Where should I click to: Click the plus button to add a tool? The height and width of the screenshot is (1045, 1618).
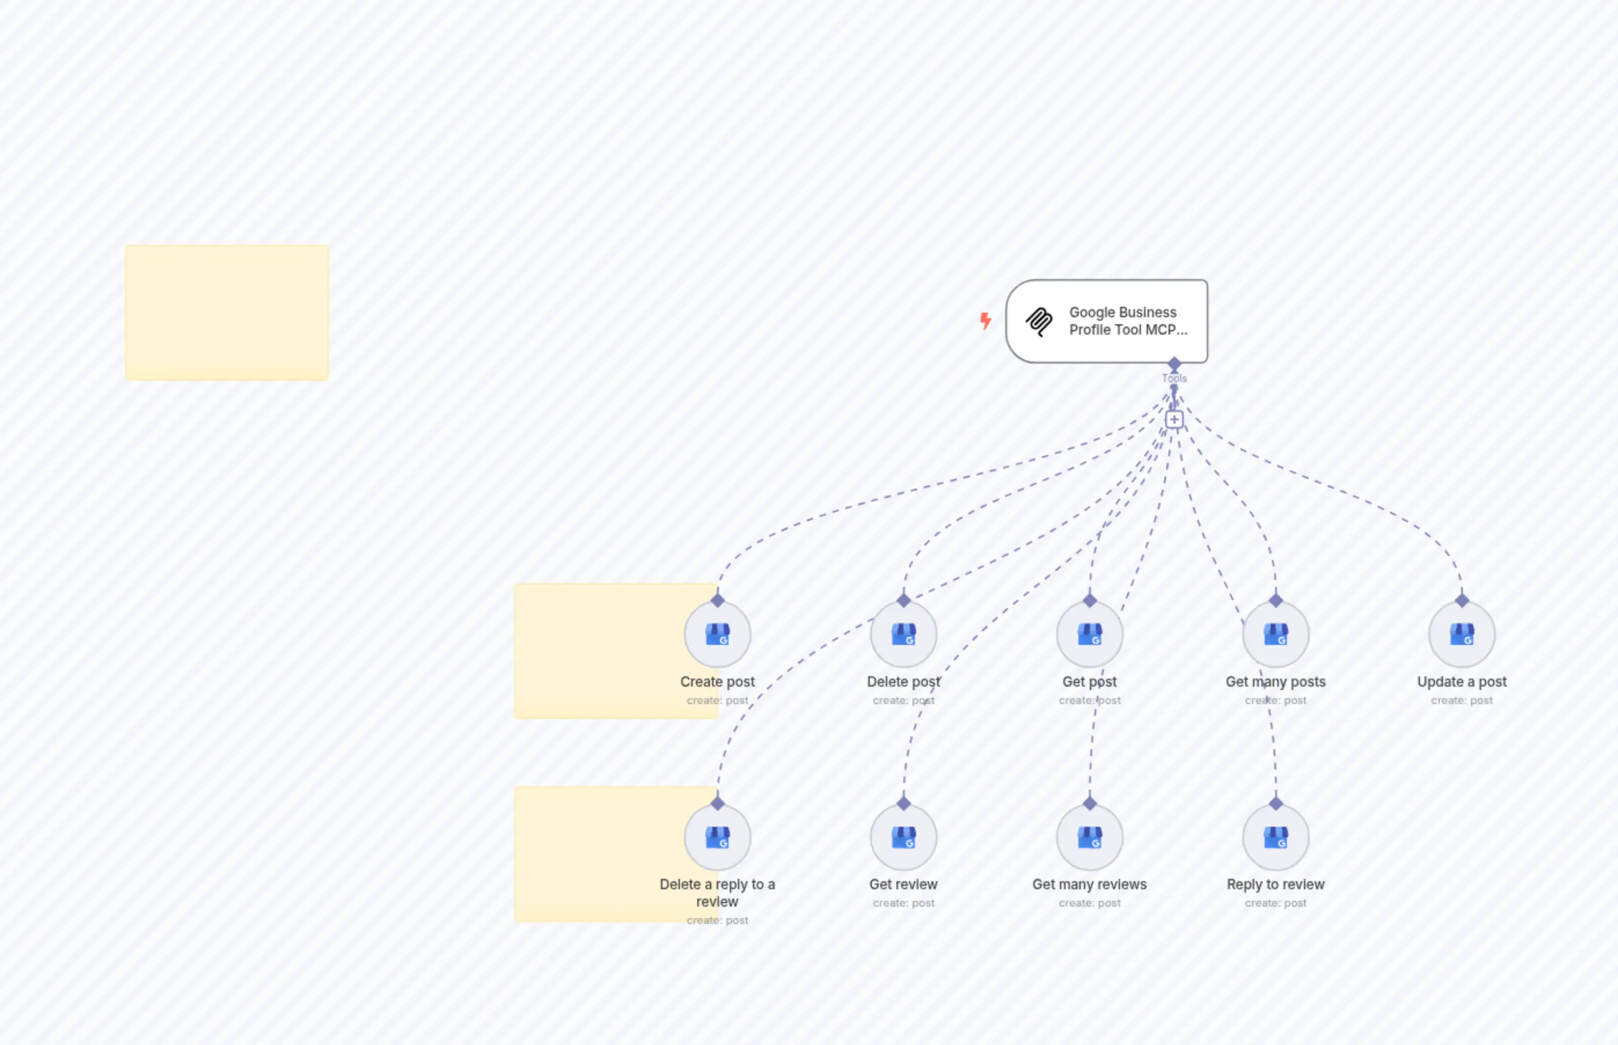pyautogui.click(x=1174, y=419)
